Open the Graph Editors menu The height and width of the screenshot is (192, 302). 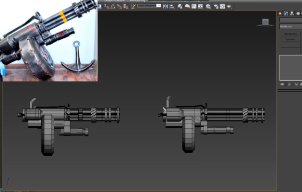(x=114, y=1)
